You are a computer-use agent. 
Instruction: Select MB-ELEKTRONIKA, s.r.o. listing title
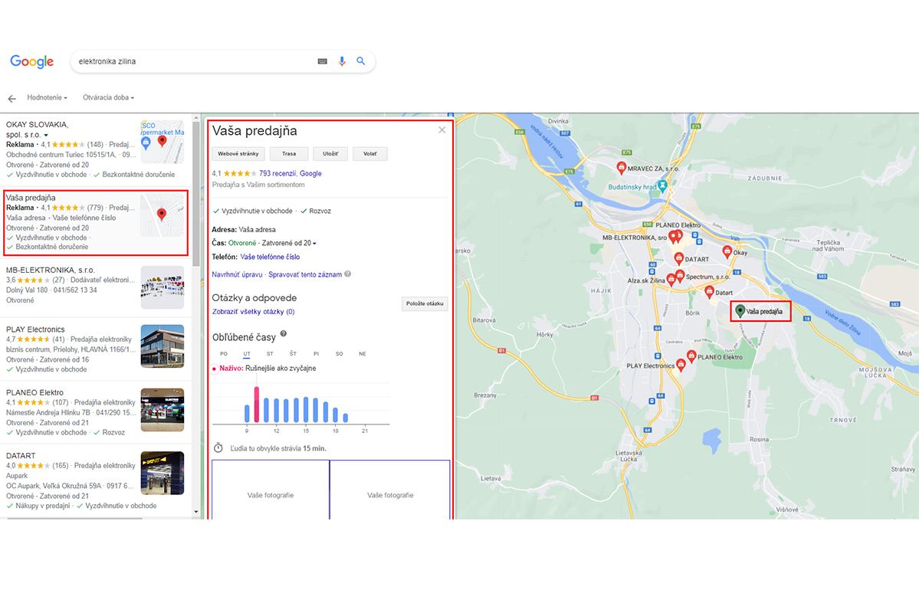click(x=50, y=270)
